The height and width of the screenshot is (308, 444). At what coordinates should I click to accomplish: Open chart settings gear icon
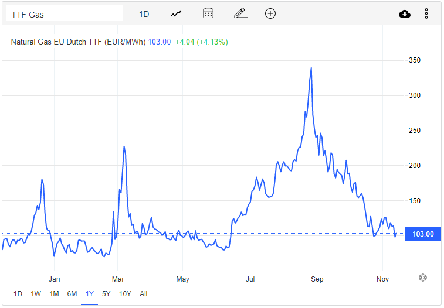pos(423,278)
